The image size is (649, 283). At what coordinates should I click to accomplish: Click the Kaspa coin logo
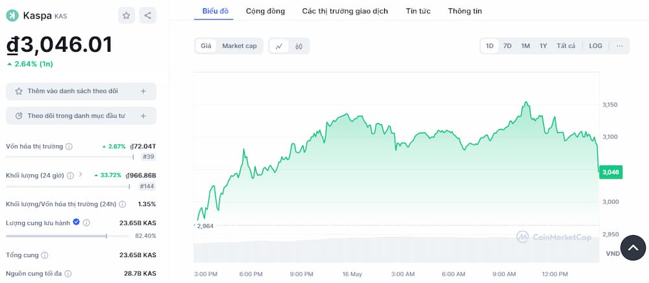[12, 16]
